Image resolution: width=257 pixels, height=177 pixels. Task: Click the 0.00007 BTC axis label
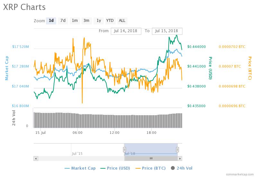point(230,66)
